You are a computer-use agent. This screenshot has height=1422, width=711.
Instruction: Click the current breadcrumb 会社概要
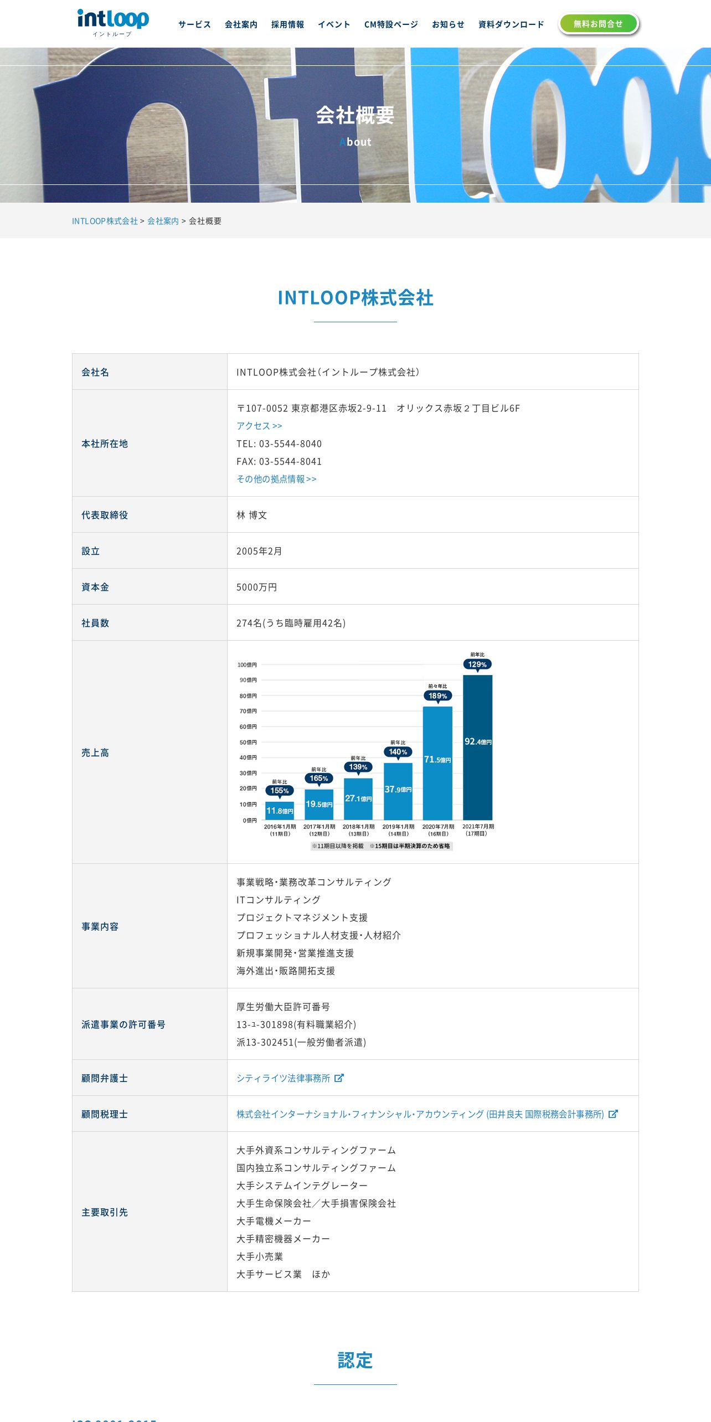[205, 221]
